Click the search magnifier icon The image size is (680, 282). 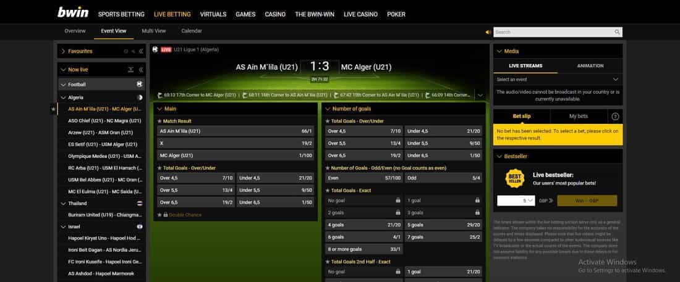617,32
